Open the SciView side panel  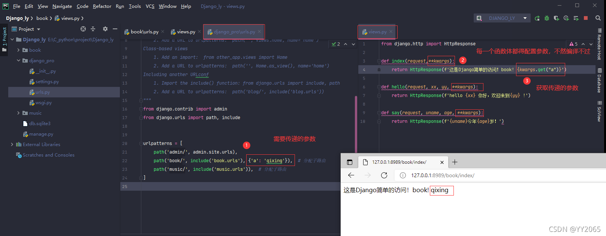coord(600,111)
